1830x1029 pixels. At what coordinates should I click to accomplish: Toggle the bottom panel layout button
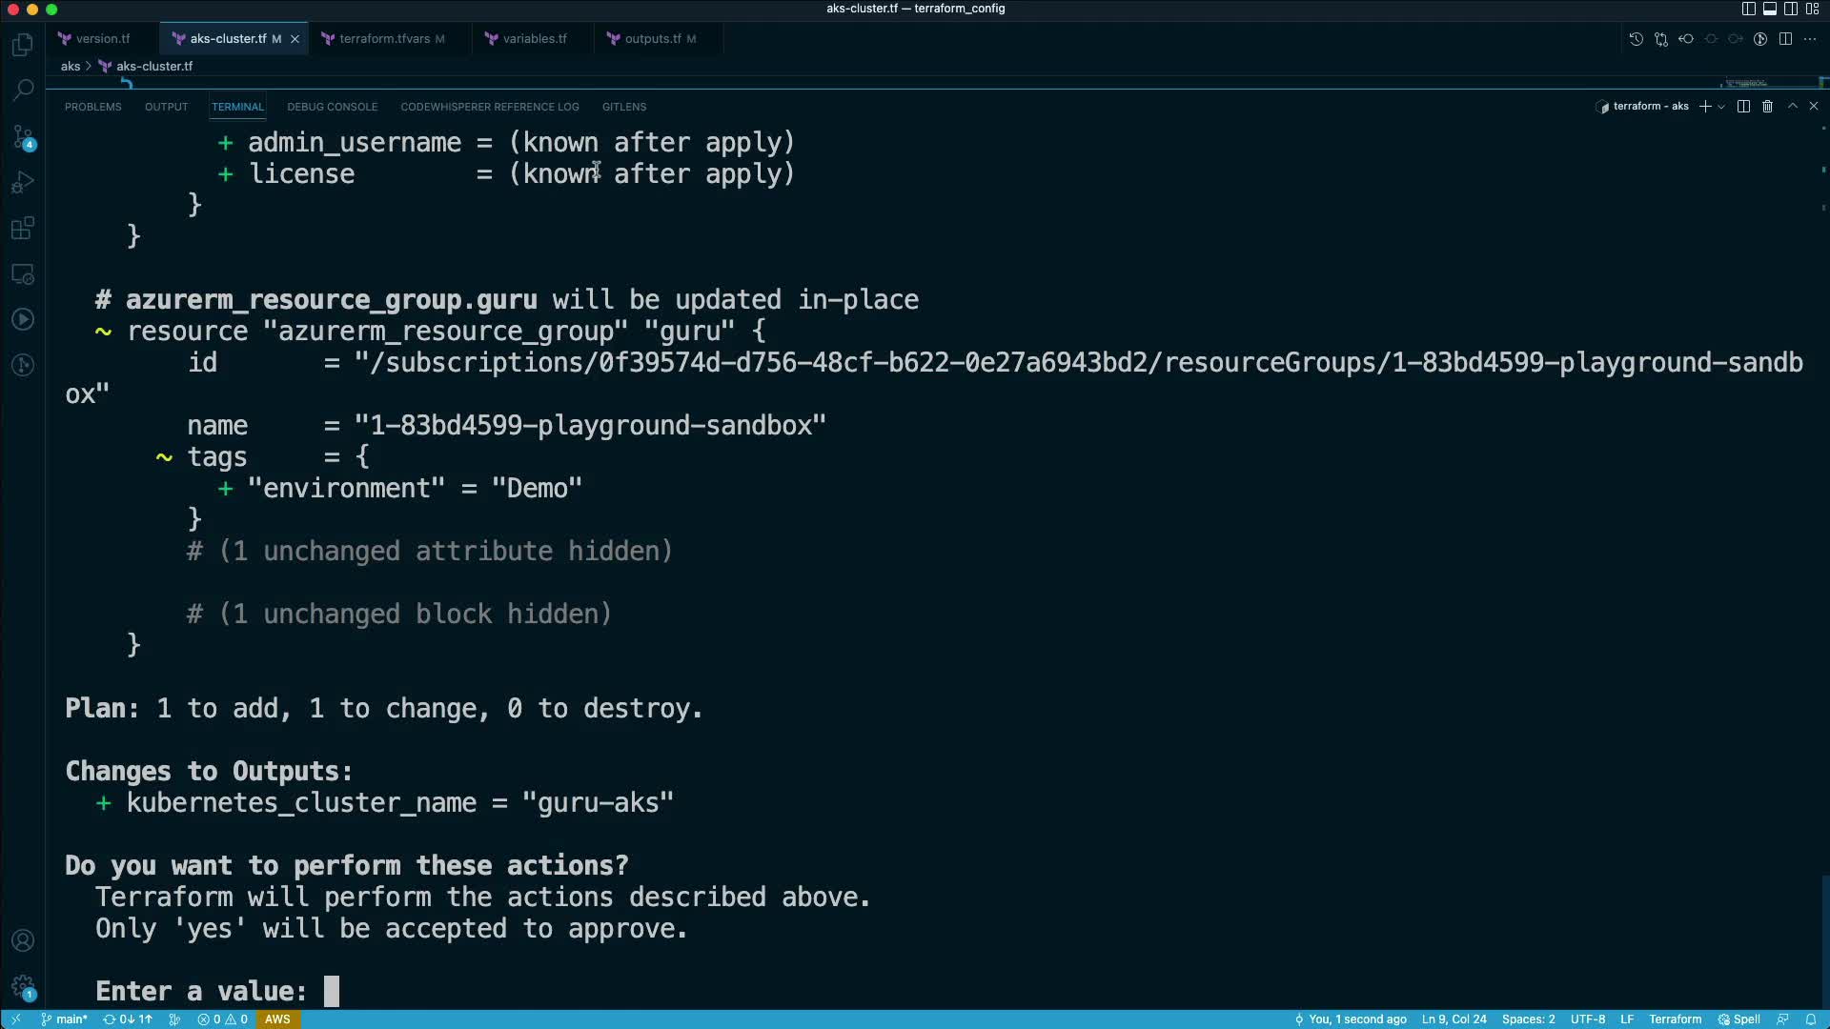pyautogui.click(x=1769, y=9)
